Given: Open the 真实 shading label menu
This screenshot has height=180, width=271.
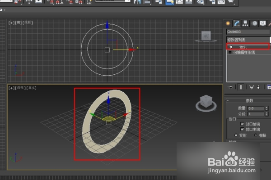Looking at the screenshot, I should coord(31,88).
